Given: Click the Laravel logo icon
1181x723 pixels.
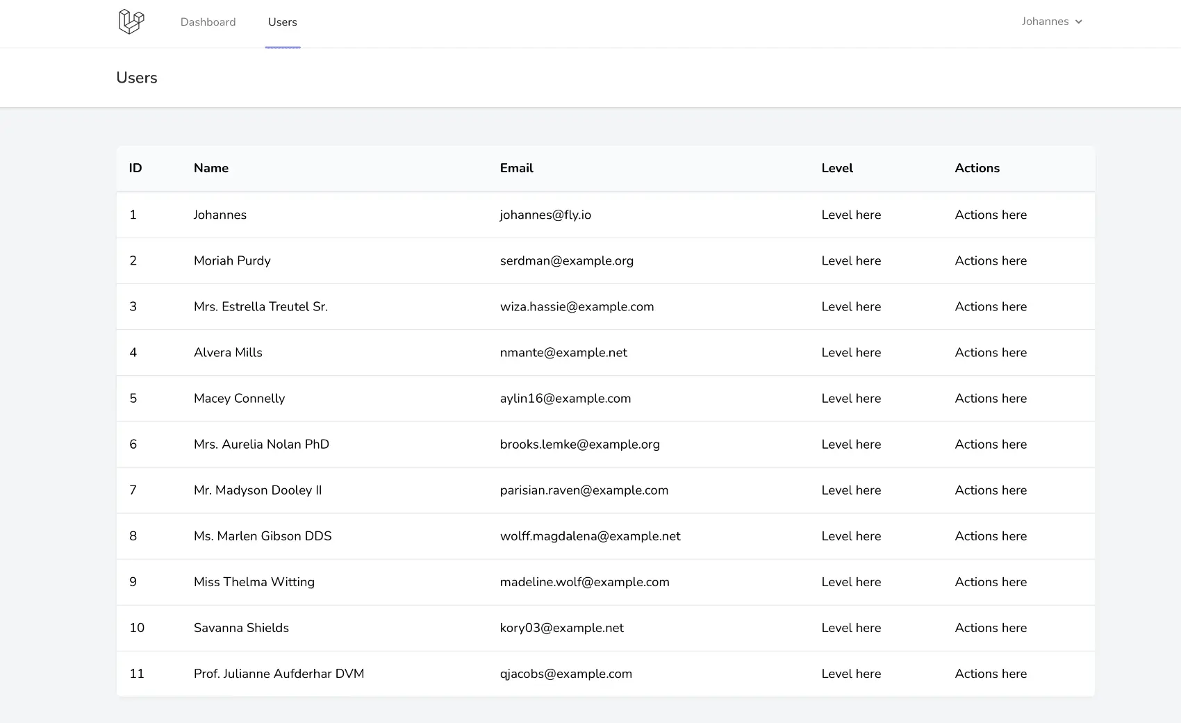Looking at the screenshot, I should pos(131,22).
